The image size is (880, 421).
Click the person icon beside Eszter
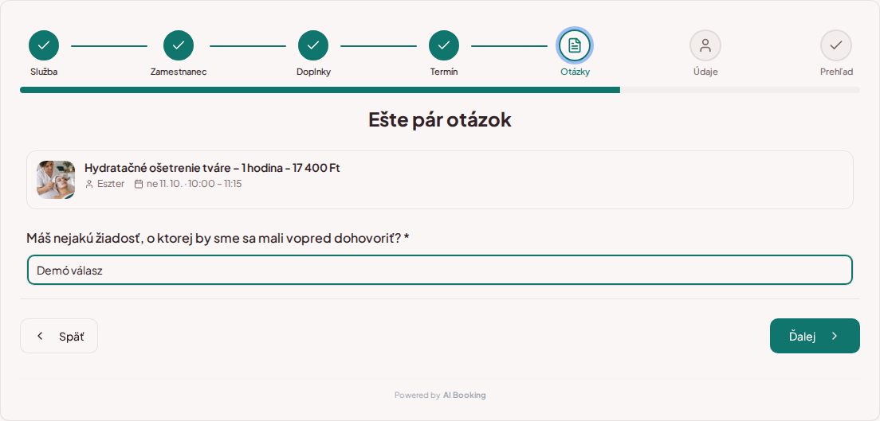[x=89, y=184]
